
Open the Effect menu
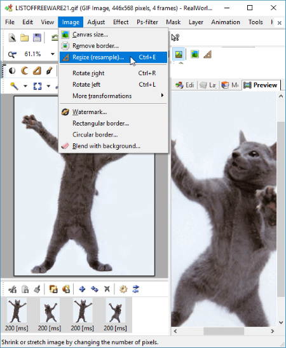point(121,22)
